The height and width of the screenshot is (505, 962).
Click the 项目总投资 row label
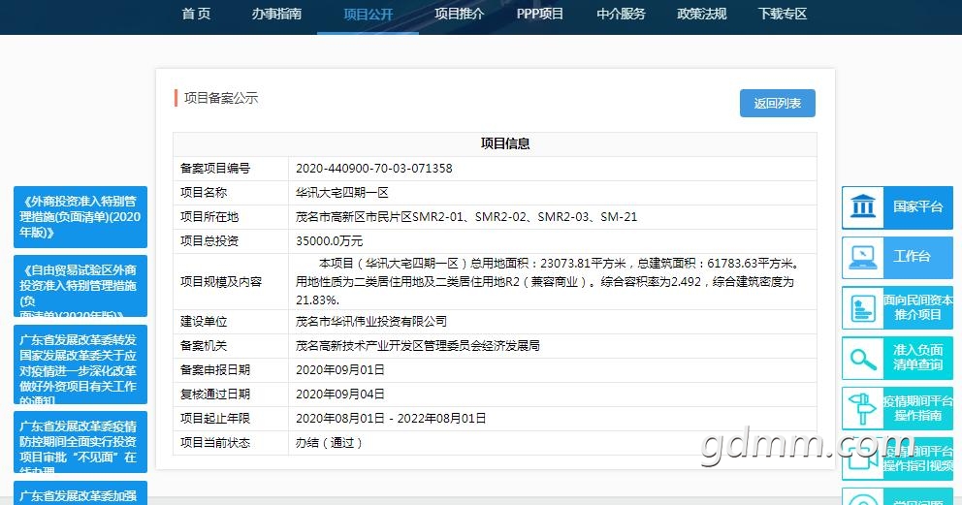click(209, 240)
